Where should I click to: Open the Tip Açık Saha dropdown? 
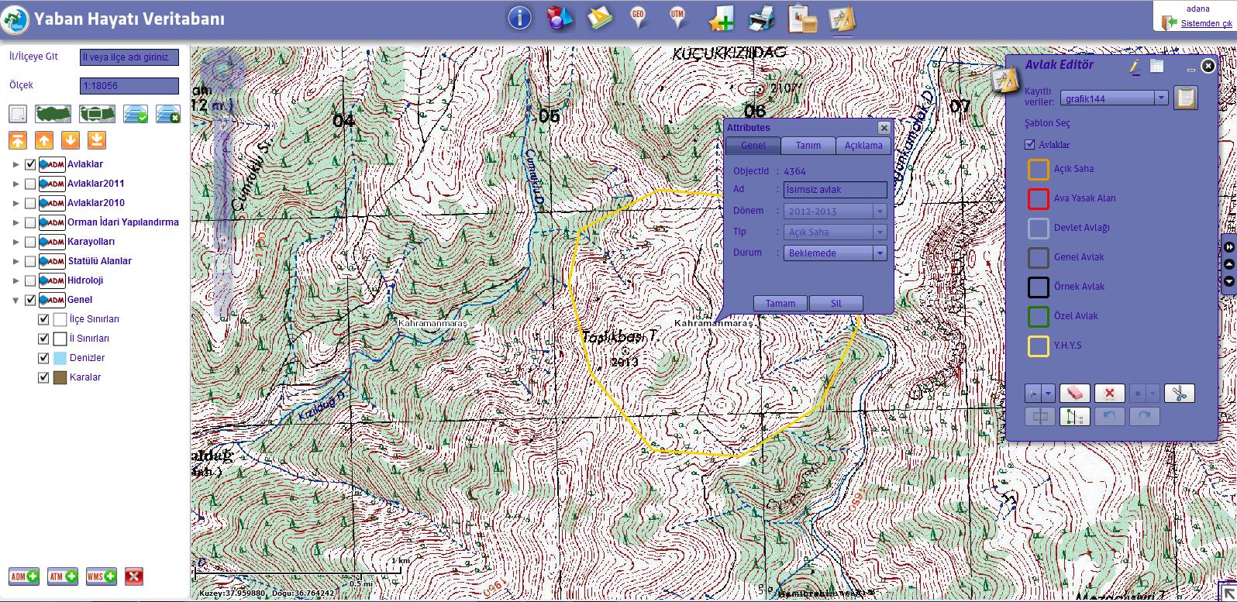tap(880, 232)
